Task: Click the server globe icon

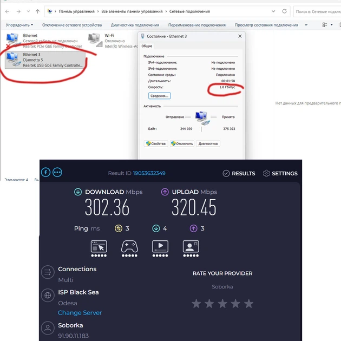Action: click(x=48, y=296)
